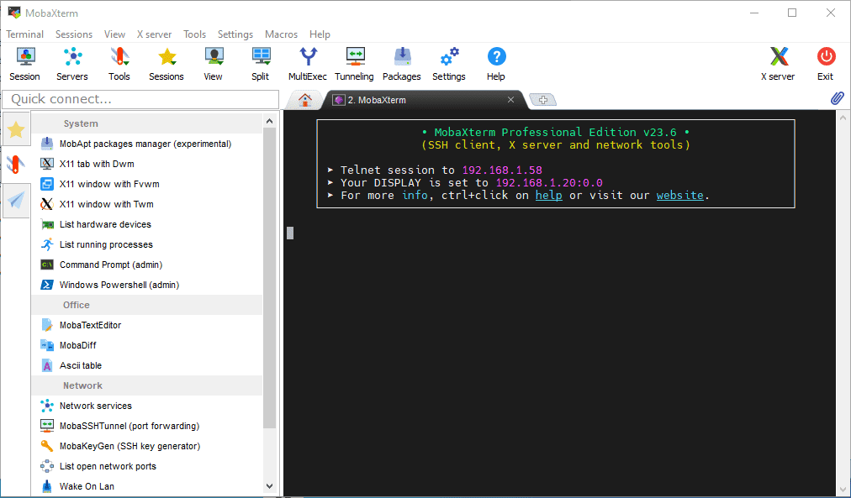Open Command Prompt (admin)
The width and height of the screenshot is (851, 498).
[146, 265]
